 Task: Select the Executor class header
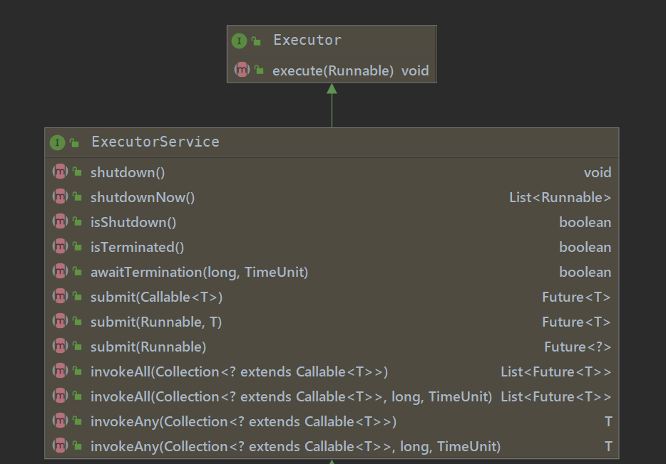pos(307,41)
